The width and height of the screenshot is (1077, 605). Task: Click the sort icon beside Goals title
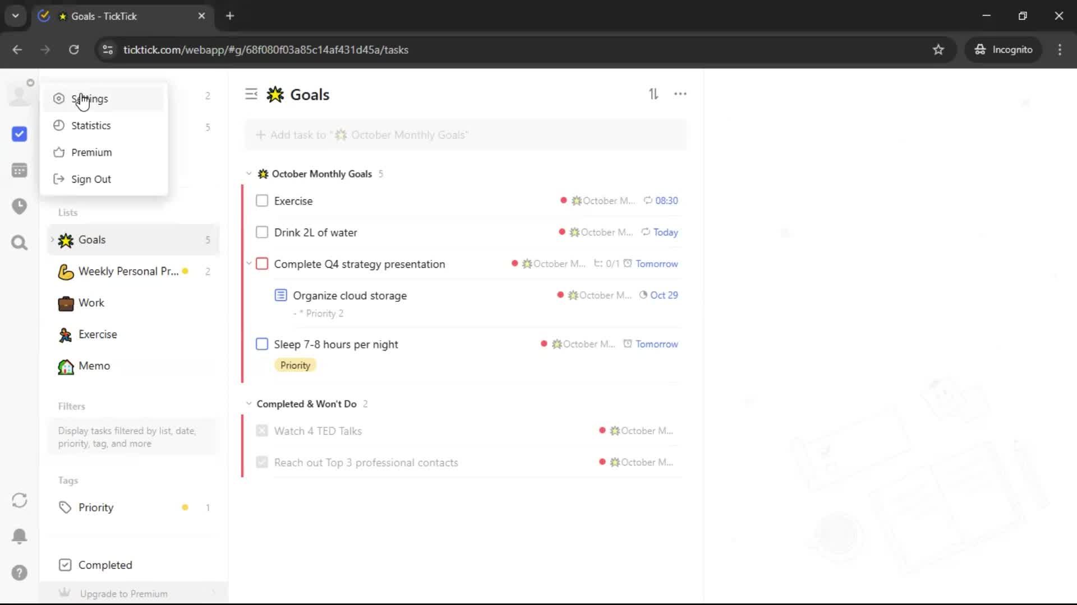tap(653, 94)
